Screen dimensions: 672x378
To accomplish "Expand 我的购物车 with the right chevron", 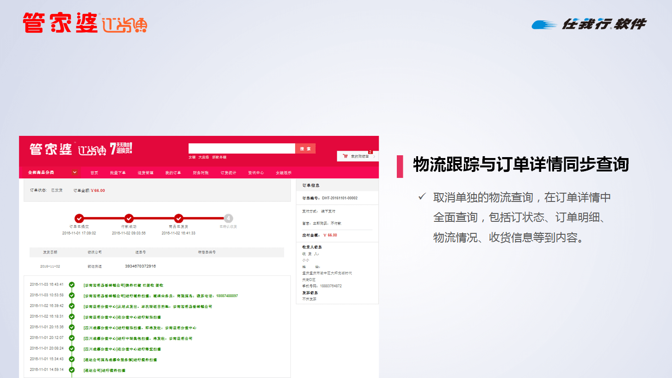I will (x=374, y=156).
